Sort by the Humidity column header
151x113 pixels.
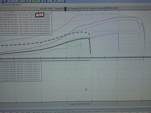[x=114, y=111]
